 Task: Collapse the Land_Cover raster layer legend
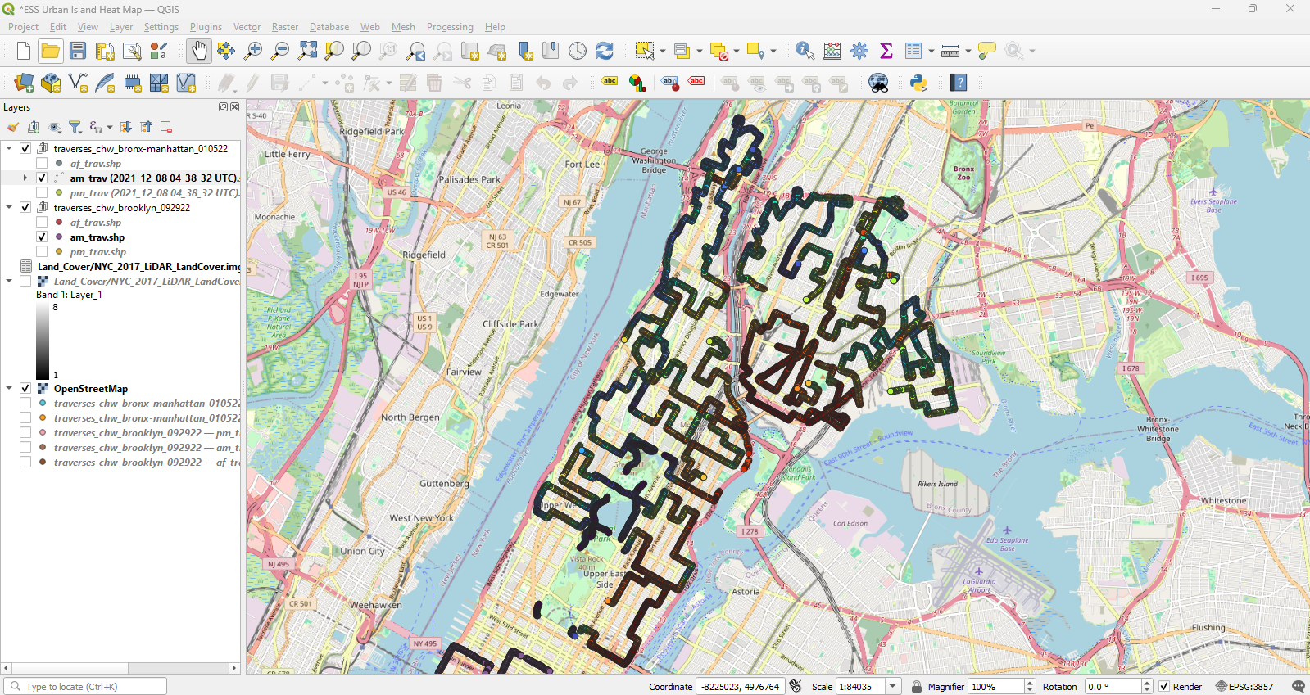coord(9,282)
